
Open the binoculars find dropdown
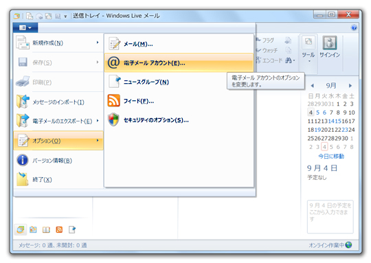coord(290,60)
